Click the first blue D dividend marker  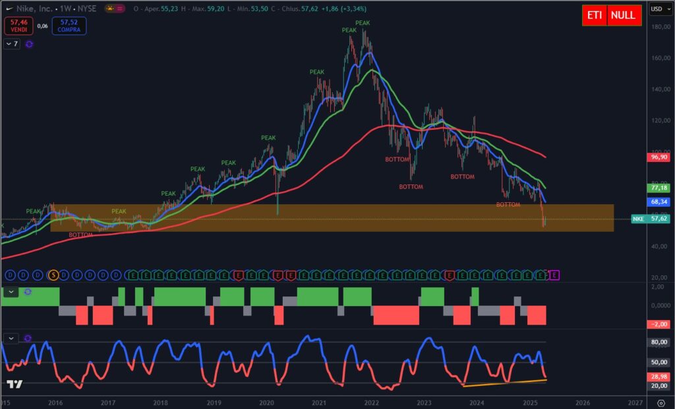point(10,274)
